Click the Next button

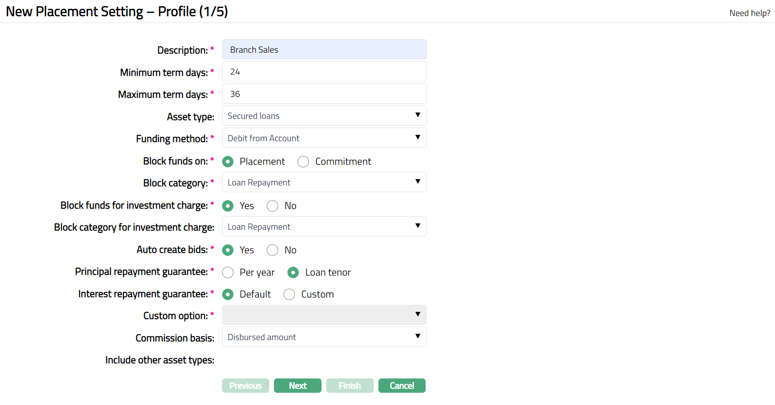coord(298,386)
